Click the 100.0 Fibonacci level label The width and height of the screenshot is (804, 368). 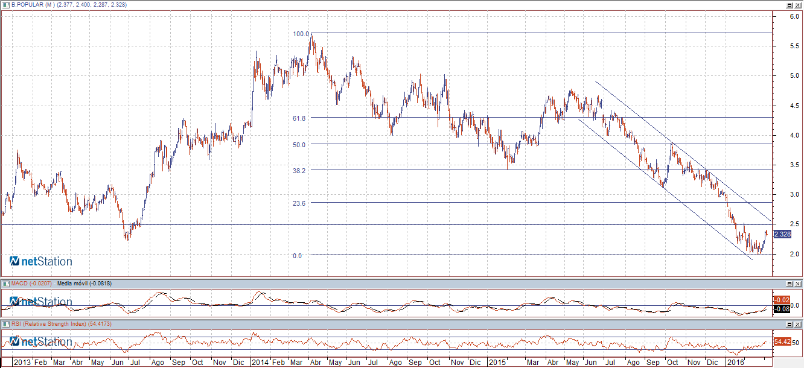point(301,34)
